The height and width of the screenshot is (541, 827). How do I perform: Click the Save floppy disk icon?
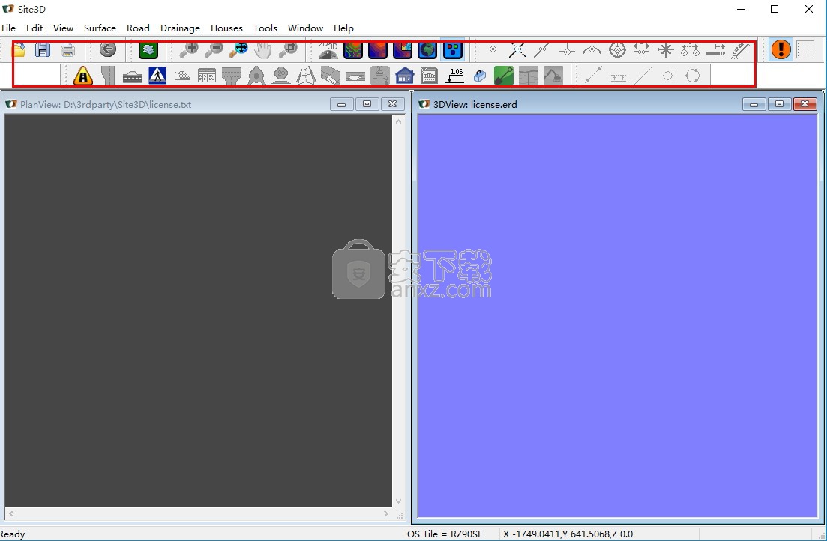(x=43, y=50)
